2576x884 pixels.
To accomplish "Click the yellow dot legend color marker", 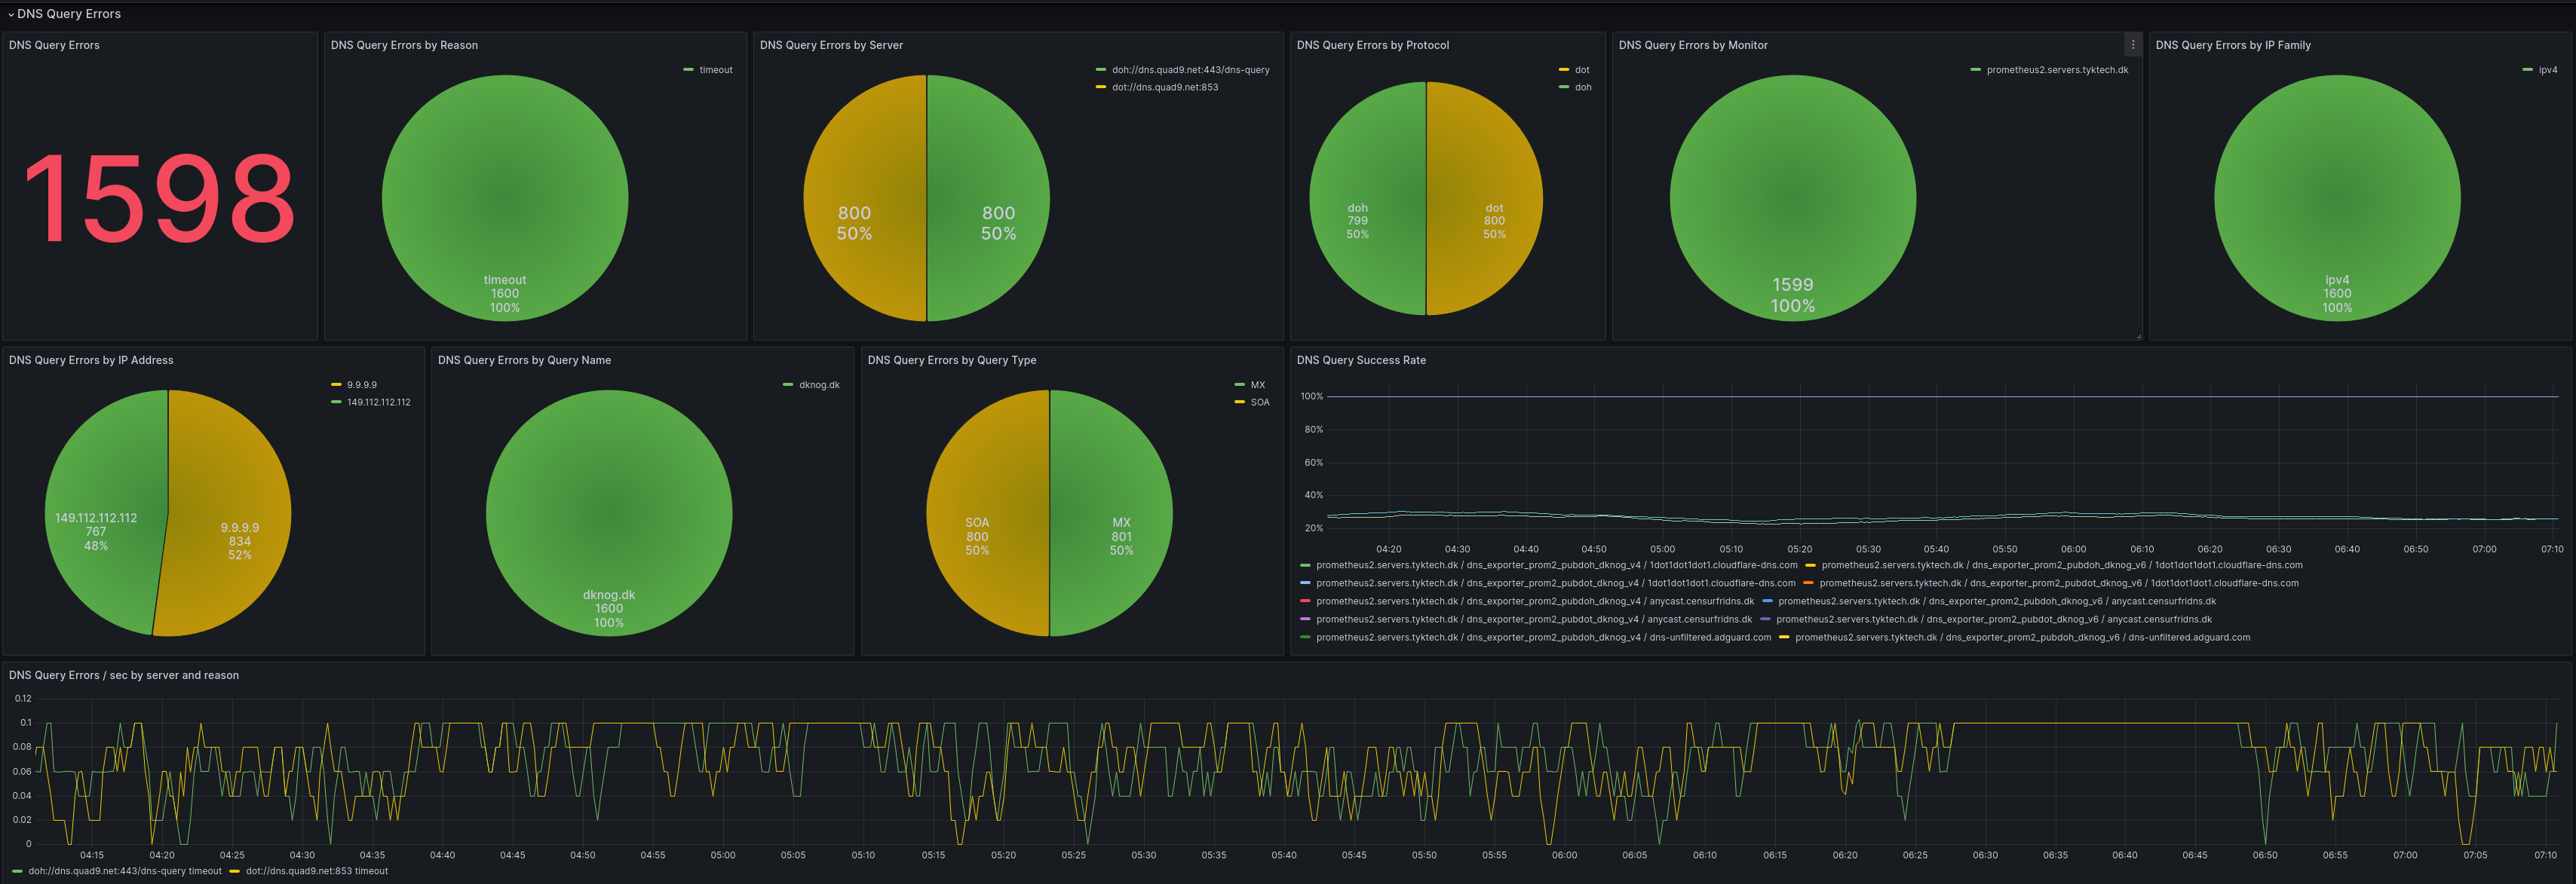I will tap(1563, 70).
